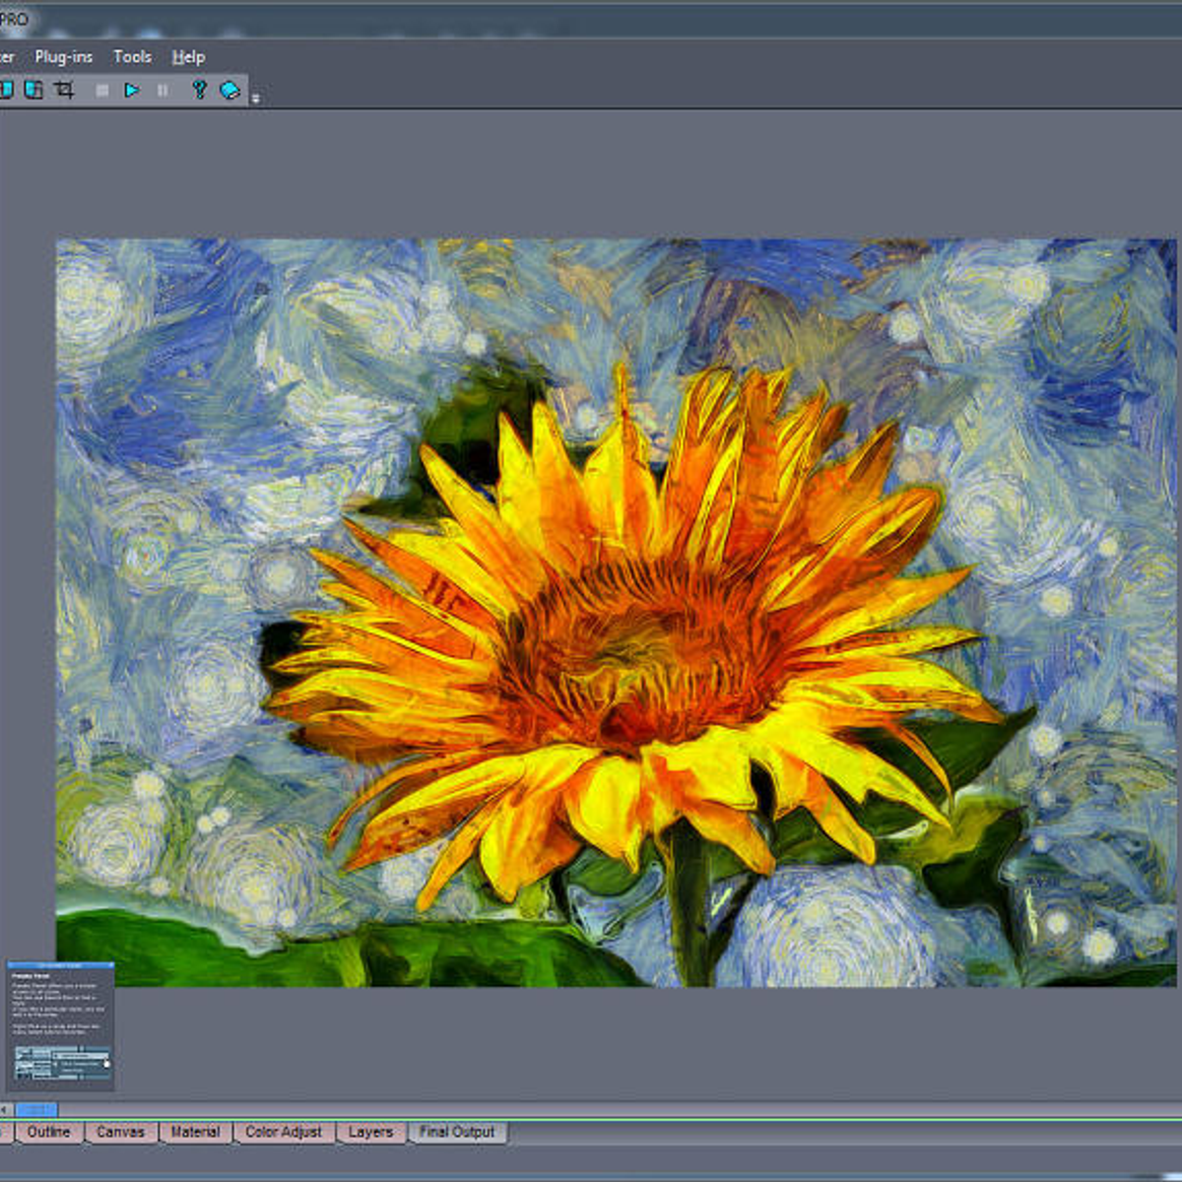Click the horizontal scrollbar thumb

coord(36,1110)
